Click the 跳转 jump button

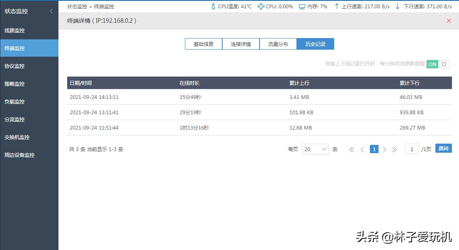[x=444, y=148]
